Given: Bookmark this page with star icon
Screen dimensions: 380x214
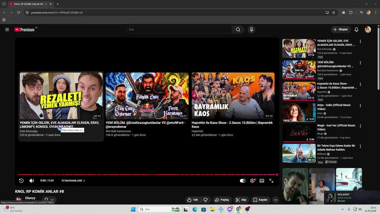Looking at the screenshot, I should click(x=334, y=12).
